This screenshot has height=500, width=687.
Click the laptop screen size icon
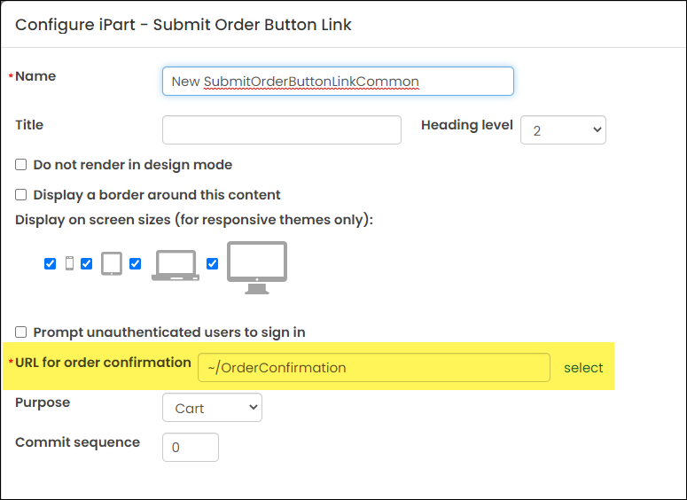tap(176, 266)
